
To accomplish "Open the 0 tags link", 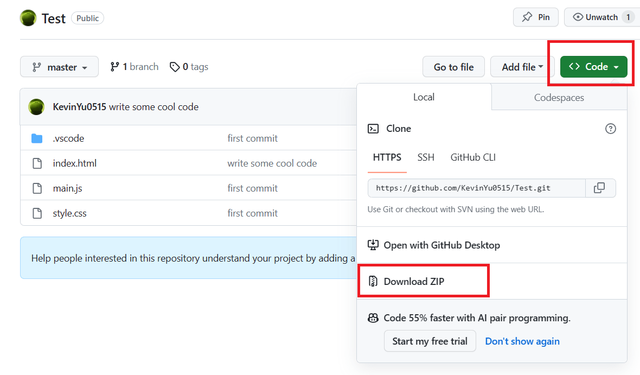I will pyautogui.click(x=189, y=67).
